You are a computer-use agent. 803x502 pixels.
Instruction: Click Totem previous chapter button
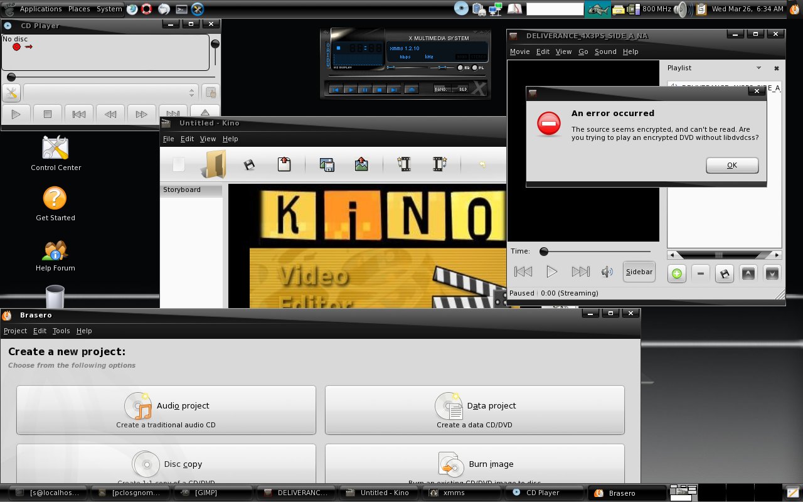523,272
